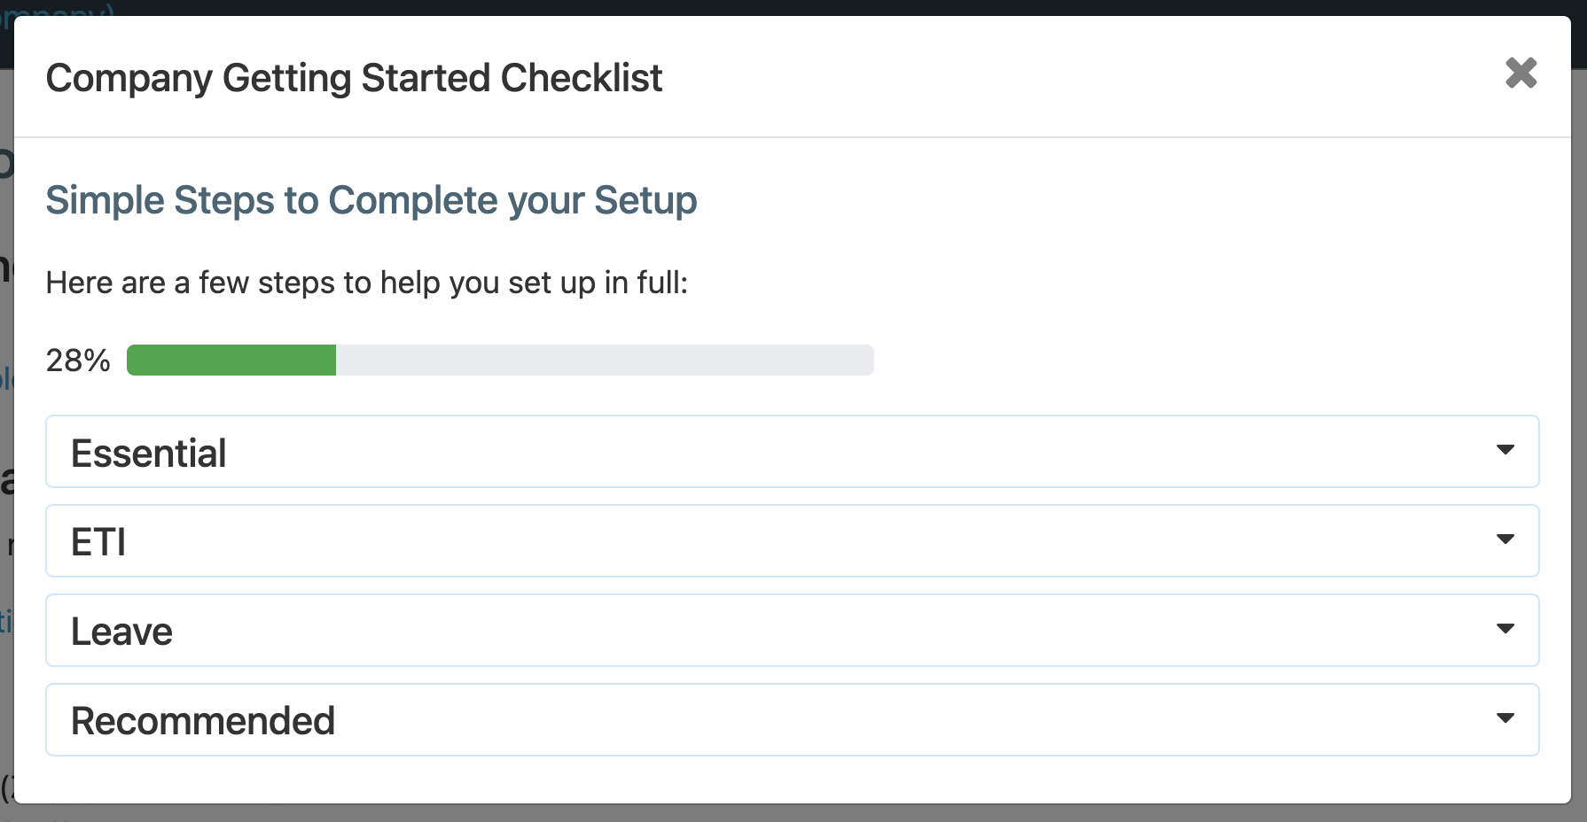Screen dimensions: 1587x822
Task: Click the Company Getting Started Checklist title
Action: coord(354,78)
